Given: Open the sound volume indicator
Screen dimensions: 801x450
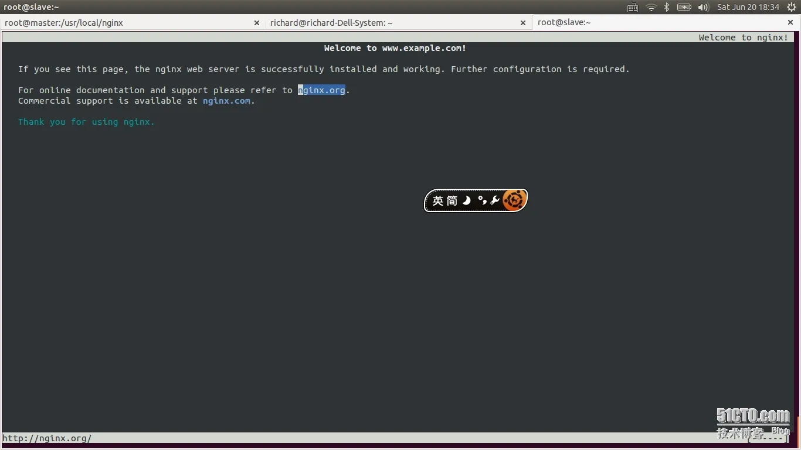Looking at the screenshot, I should 704,7.
